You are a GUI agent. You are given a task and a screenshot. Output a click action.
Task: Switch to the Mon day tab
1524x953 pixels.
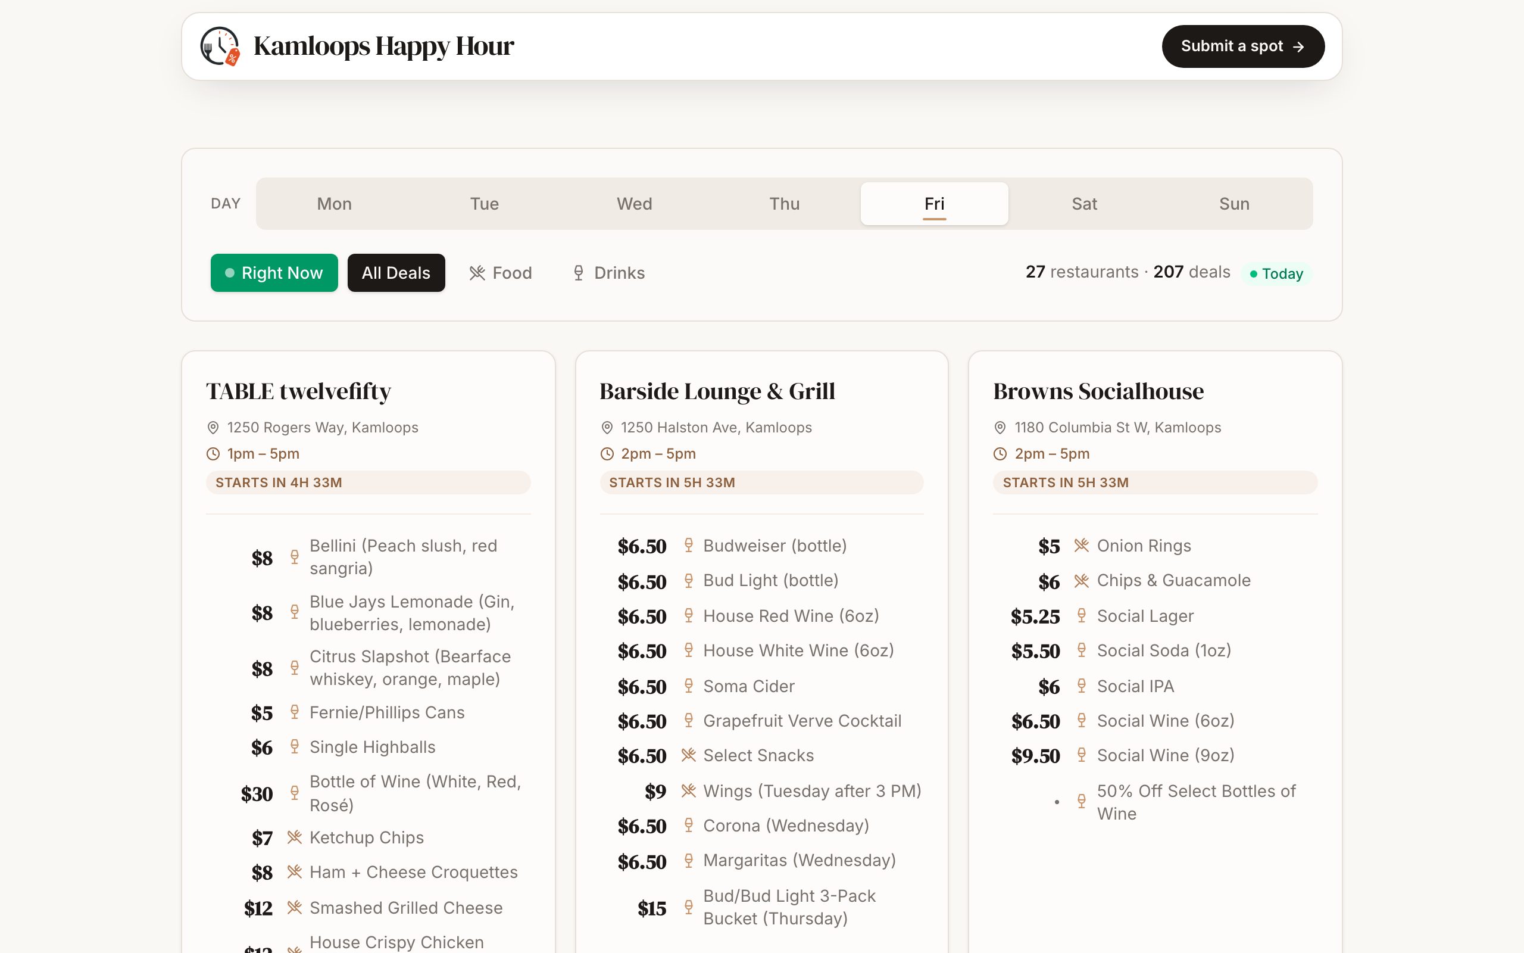pos(335,204)
